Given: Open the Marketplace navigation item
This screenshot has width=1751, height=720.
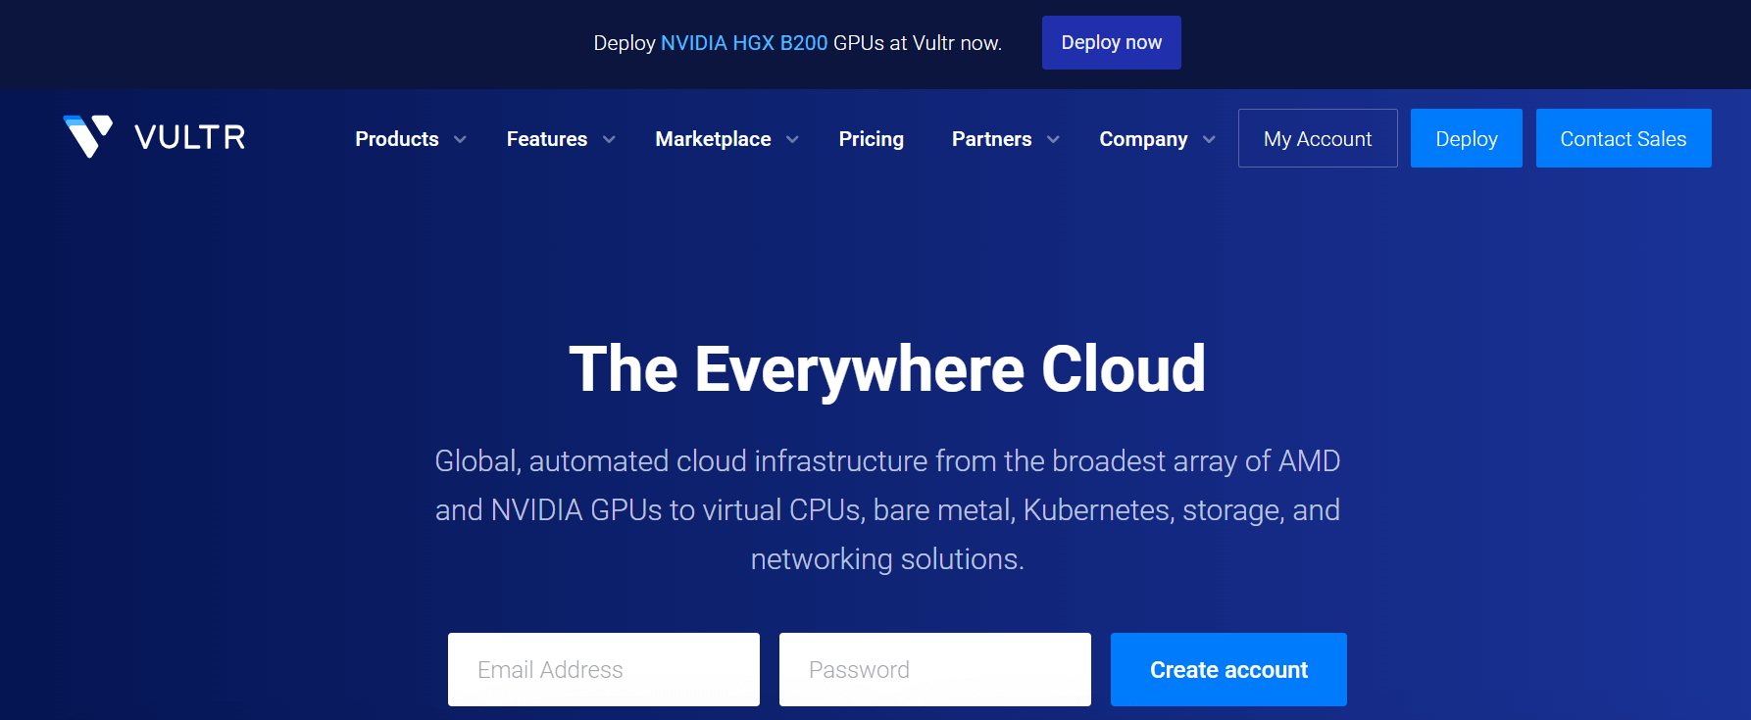Looking at the screenshot, I should (x=713, y=139).
